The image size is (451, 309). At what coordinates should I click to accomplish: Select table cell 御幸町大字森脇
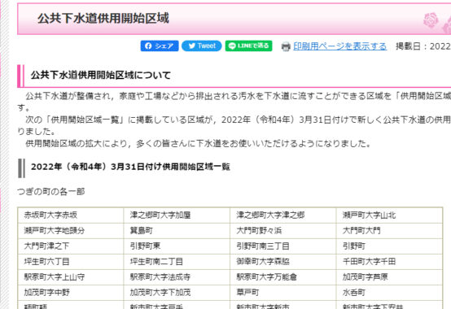click(x=283, y=262)
